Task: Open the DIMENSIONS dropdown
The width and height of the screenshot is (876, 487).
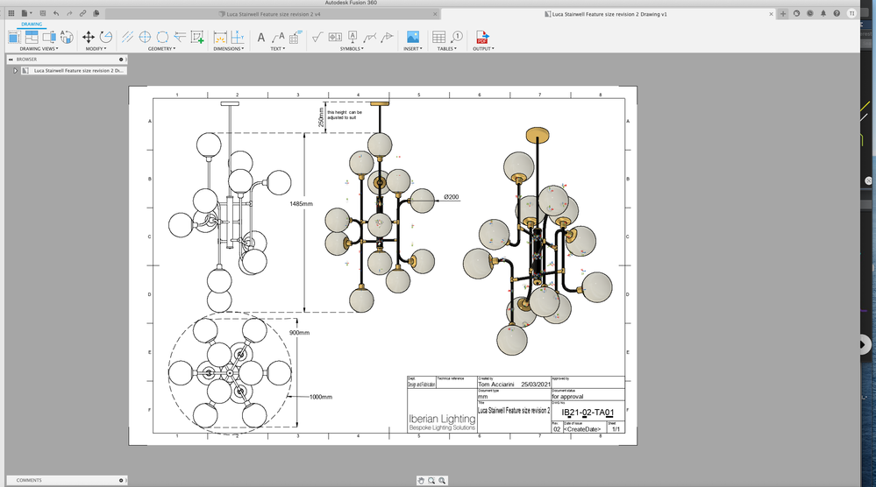Action: coord(229,49)
